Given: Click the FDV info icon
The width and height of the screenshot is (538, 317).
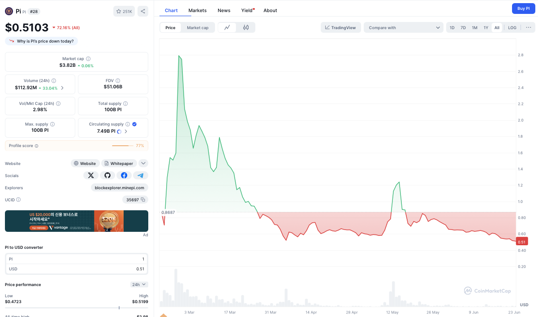Looking at the screenshot, I should click(x=118, y=81).
